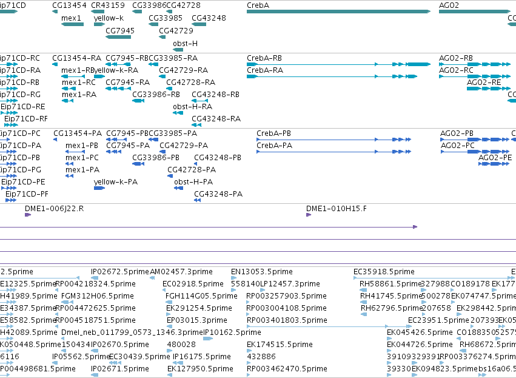The image size is (516, 378).
Task: Open the obst-H-PA protein label
Action: (193, 182)
